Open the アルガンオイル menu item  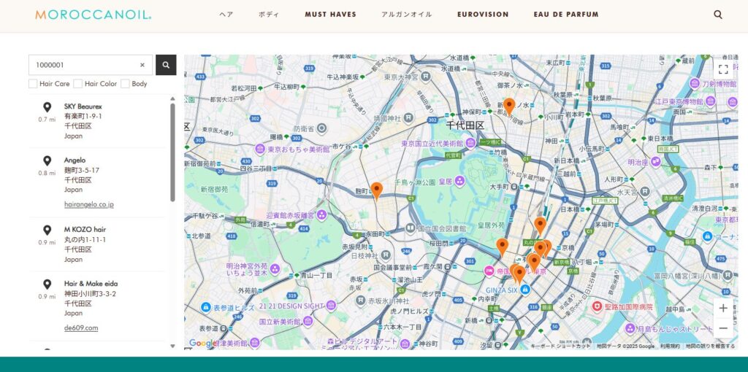coord(406,15)
